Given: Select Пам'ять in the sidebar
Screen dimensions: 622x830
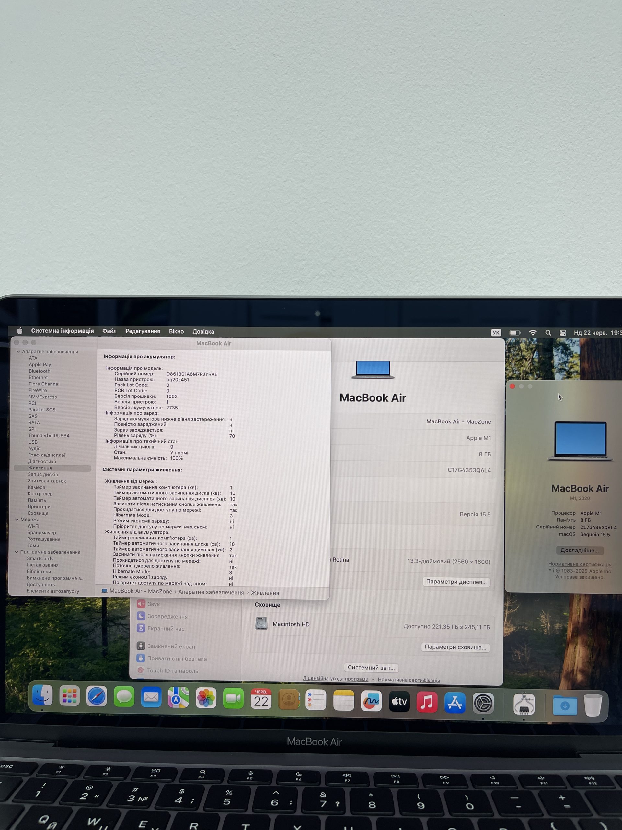Looking at the screenshot, I should tap(37, 500).
